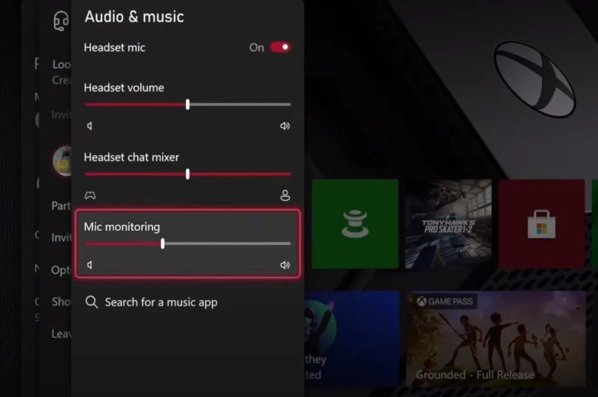Select the person icon under Headset chat mixer
The height and width of the screenshot is (397, 598).
[x=284, y=195]
